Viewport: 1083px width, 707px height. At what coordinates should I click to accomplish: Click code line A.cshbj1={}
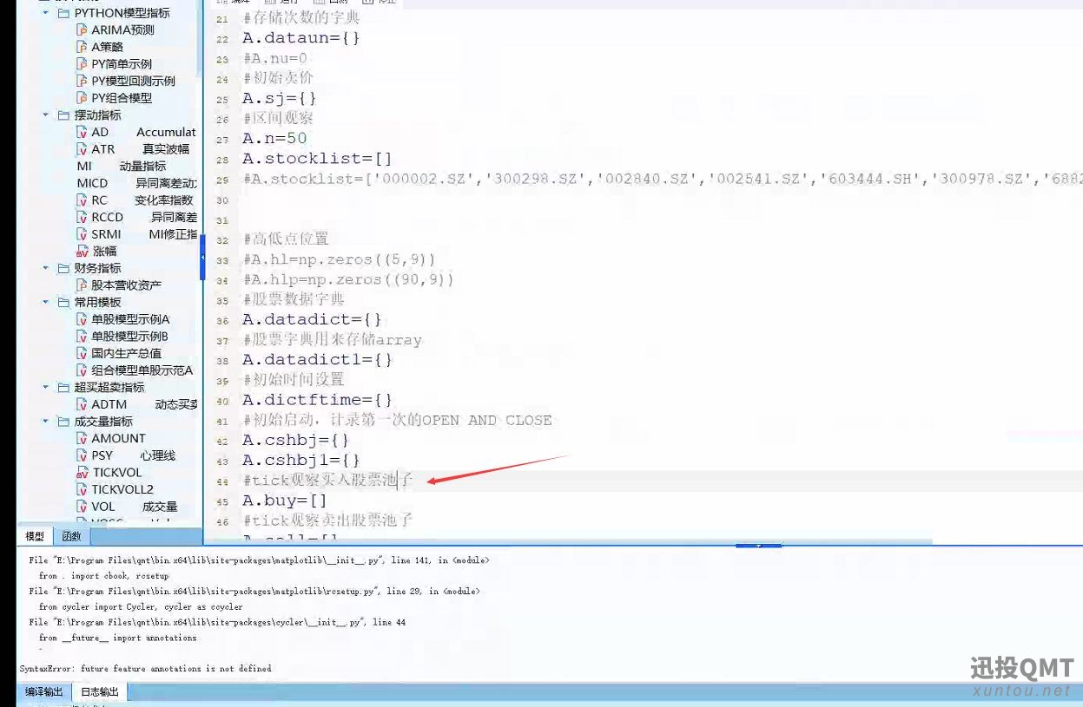point(300,460)
